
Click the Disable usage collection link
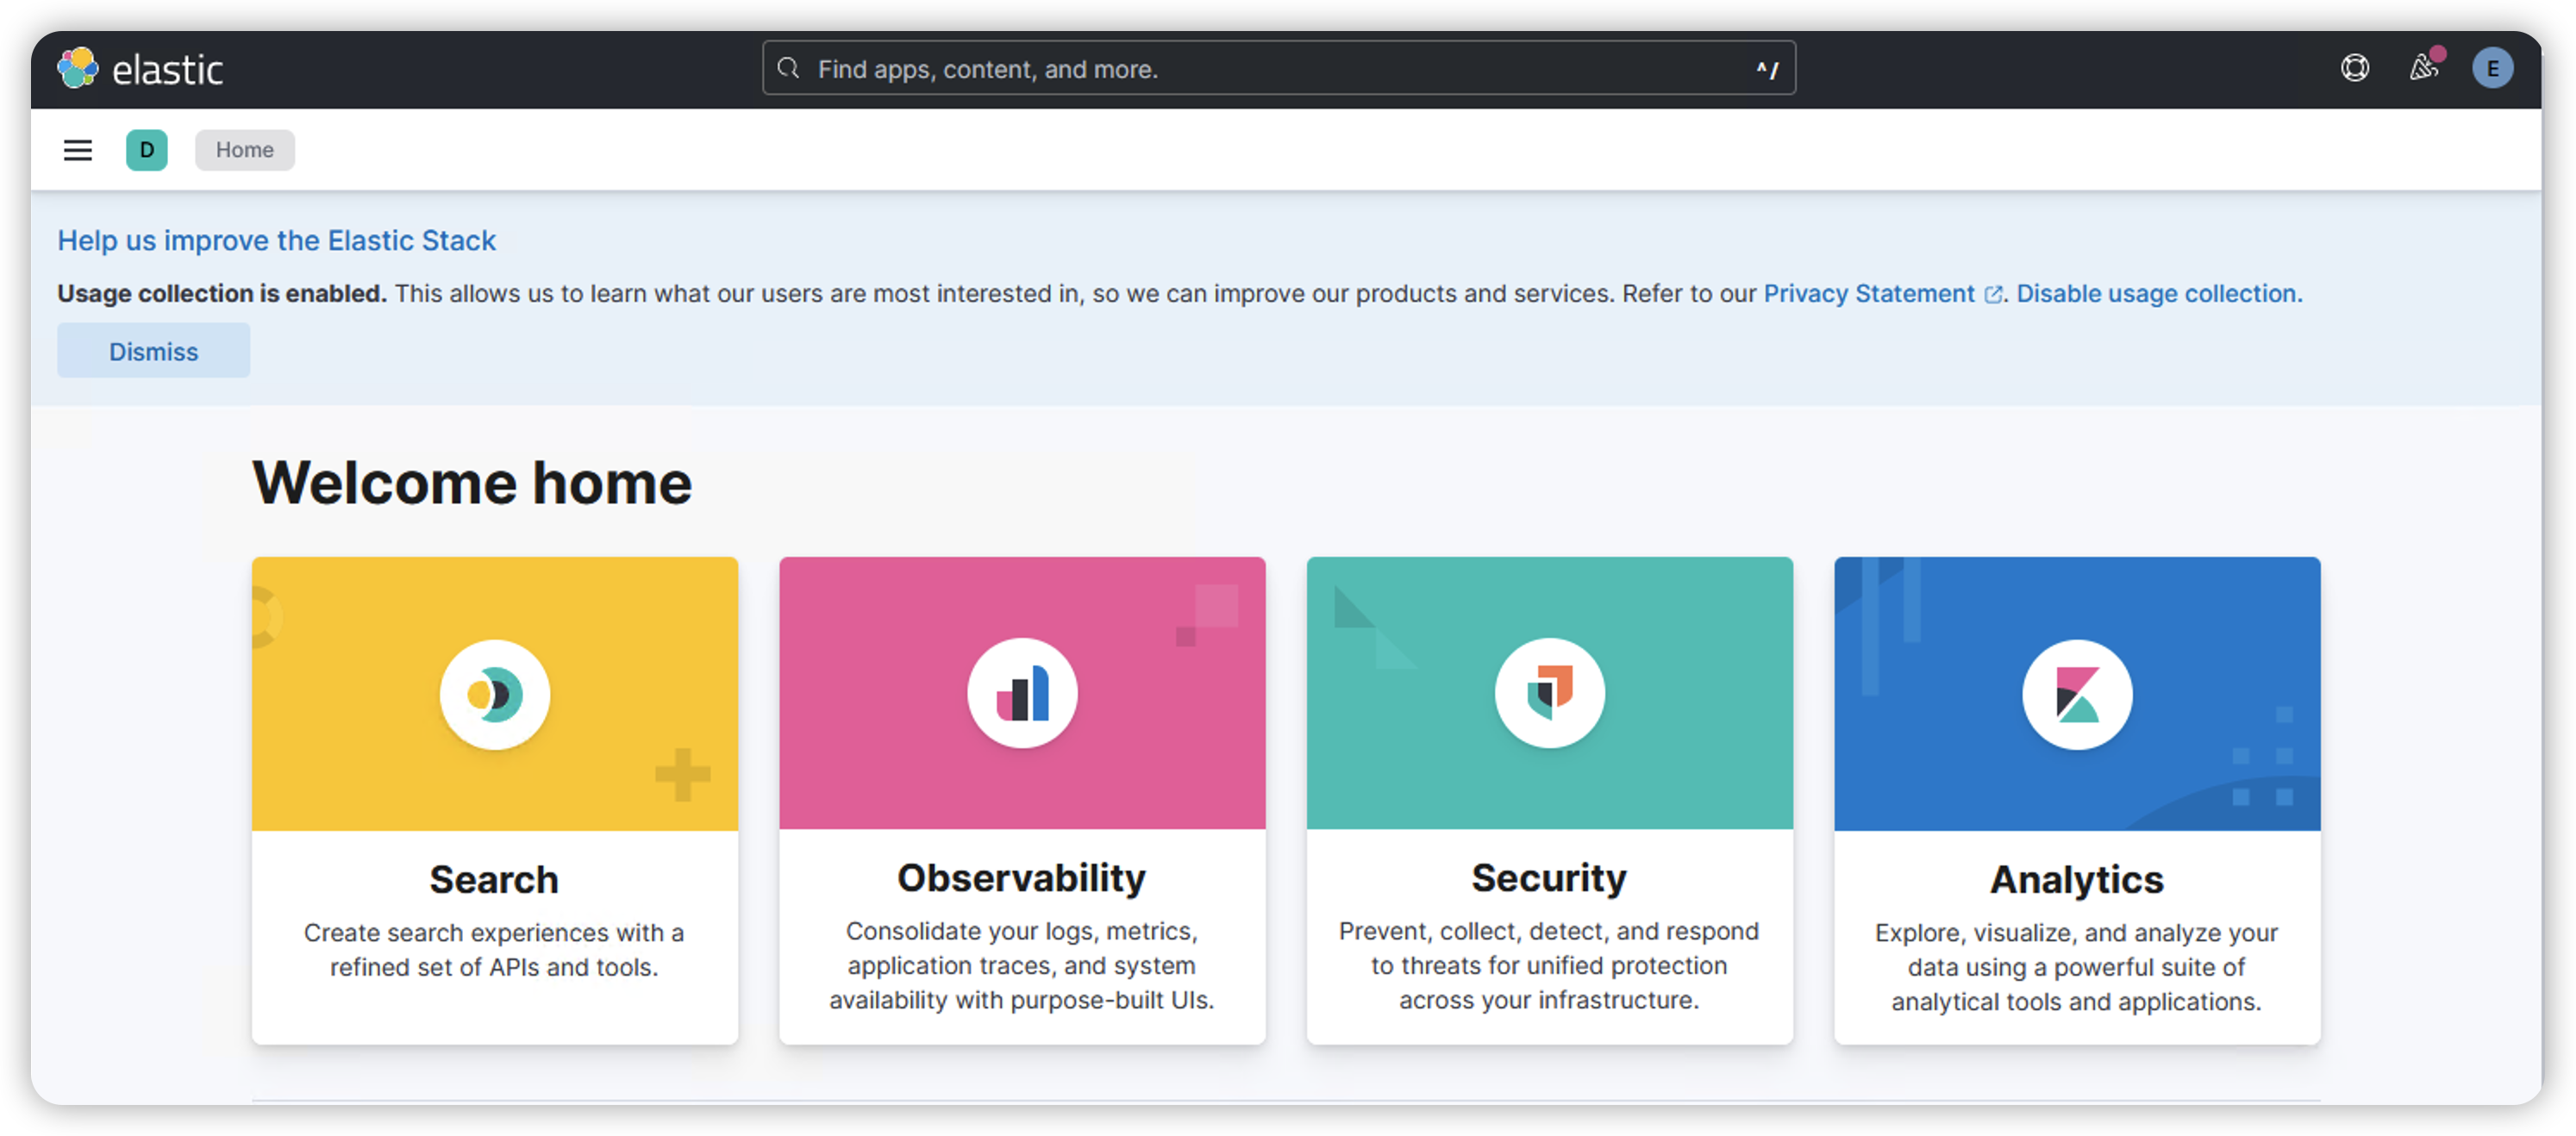pyautogui.click(x=2158, y=294)
